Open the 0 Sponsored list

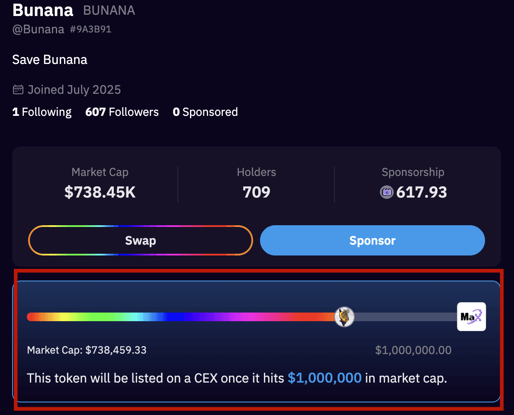coord(205,112)
